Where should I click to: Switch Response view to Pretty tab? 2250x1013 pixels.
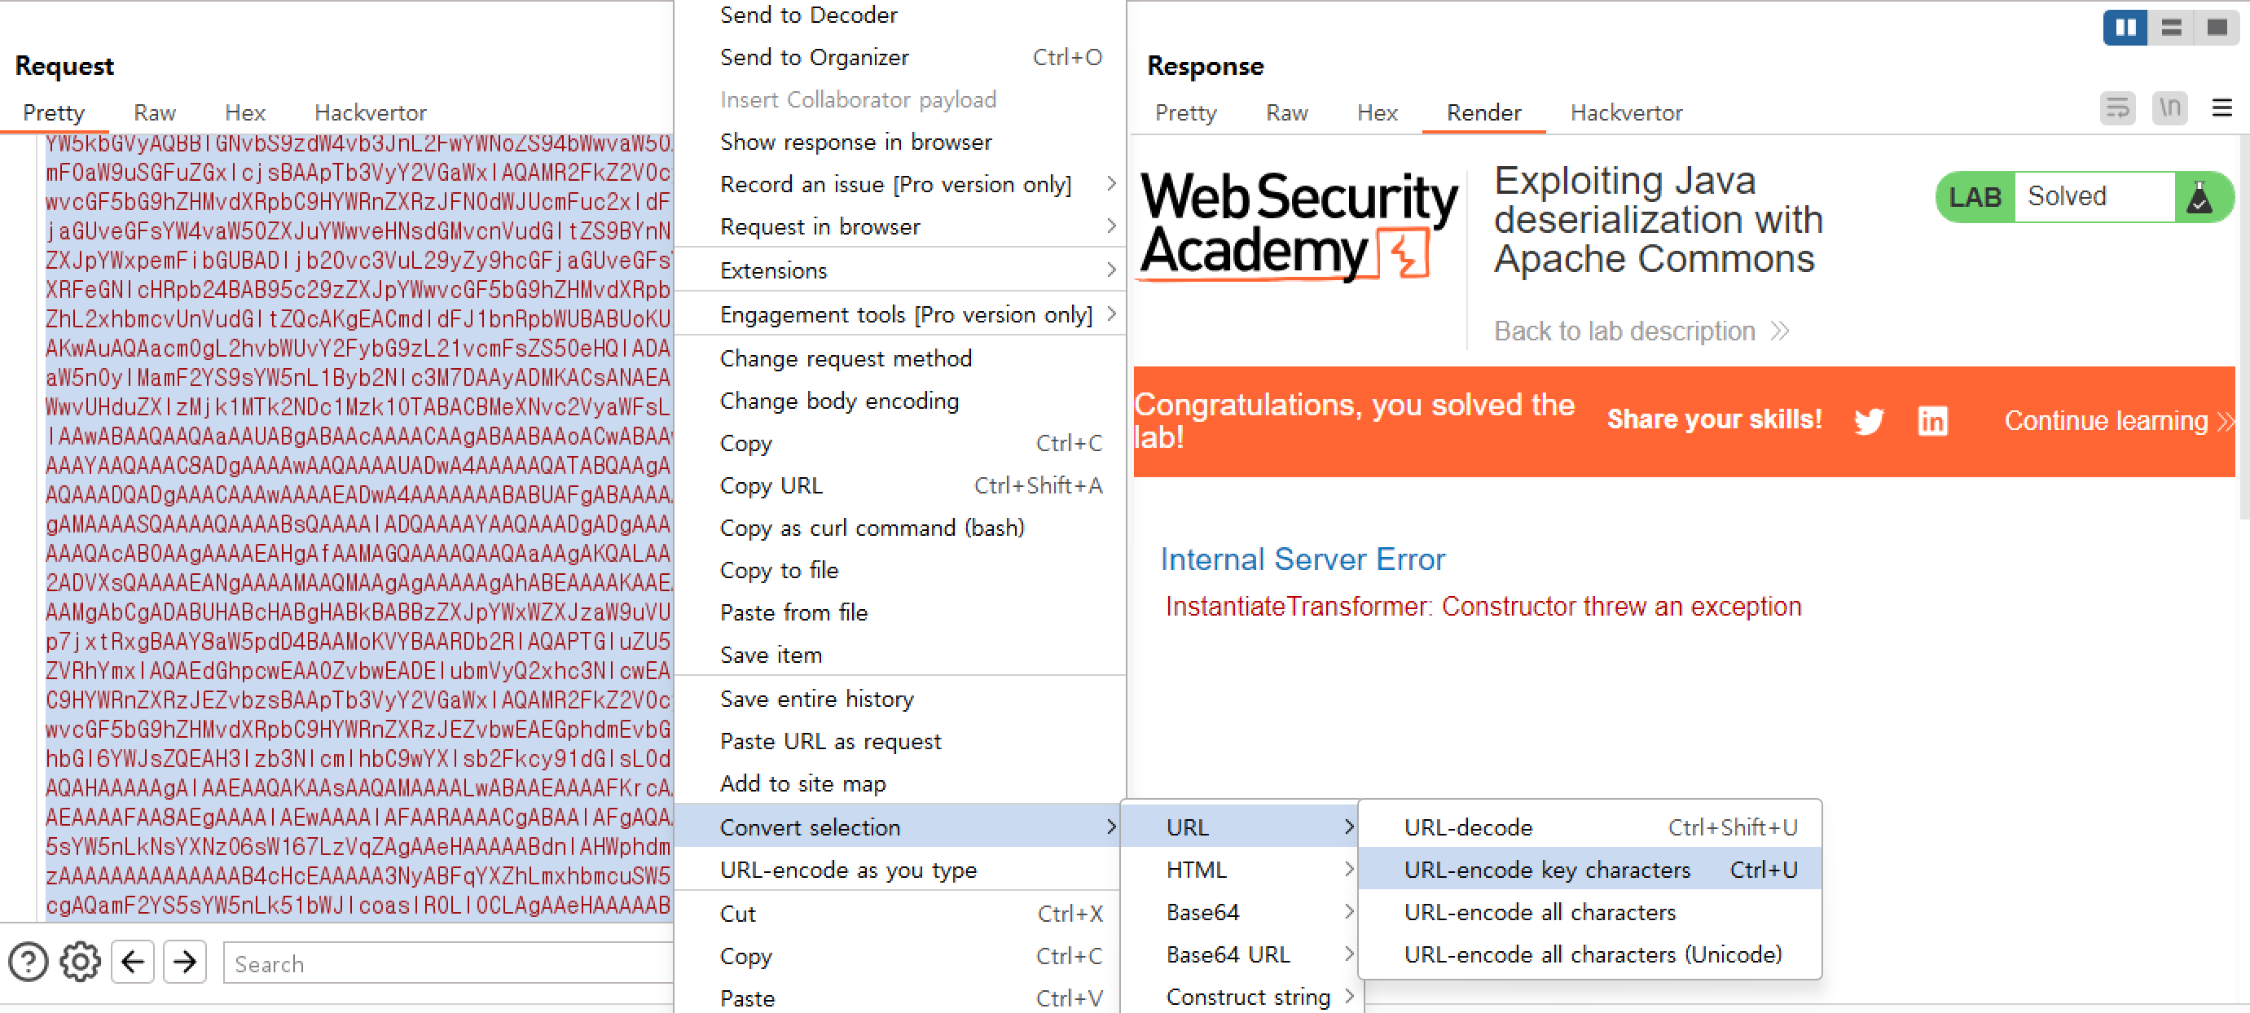coord(1185,112)
